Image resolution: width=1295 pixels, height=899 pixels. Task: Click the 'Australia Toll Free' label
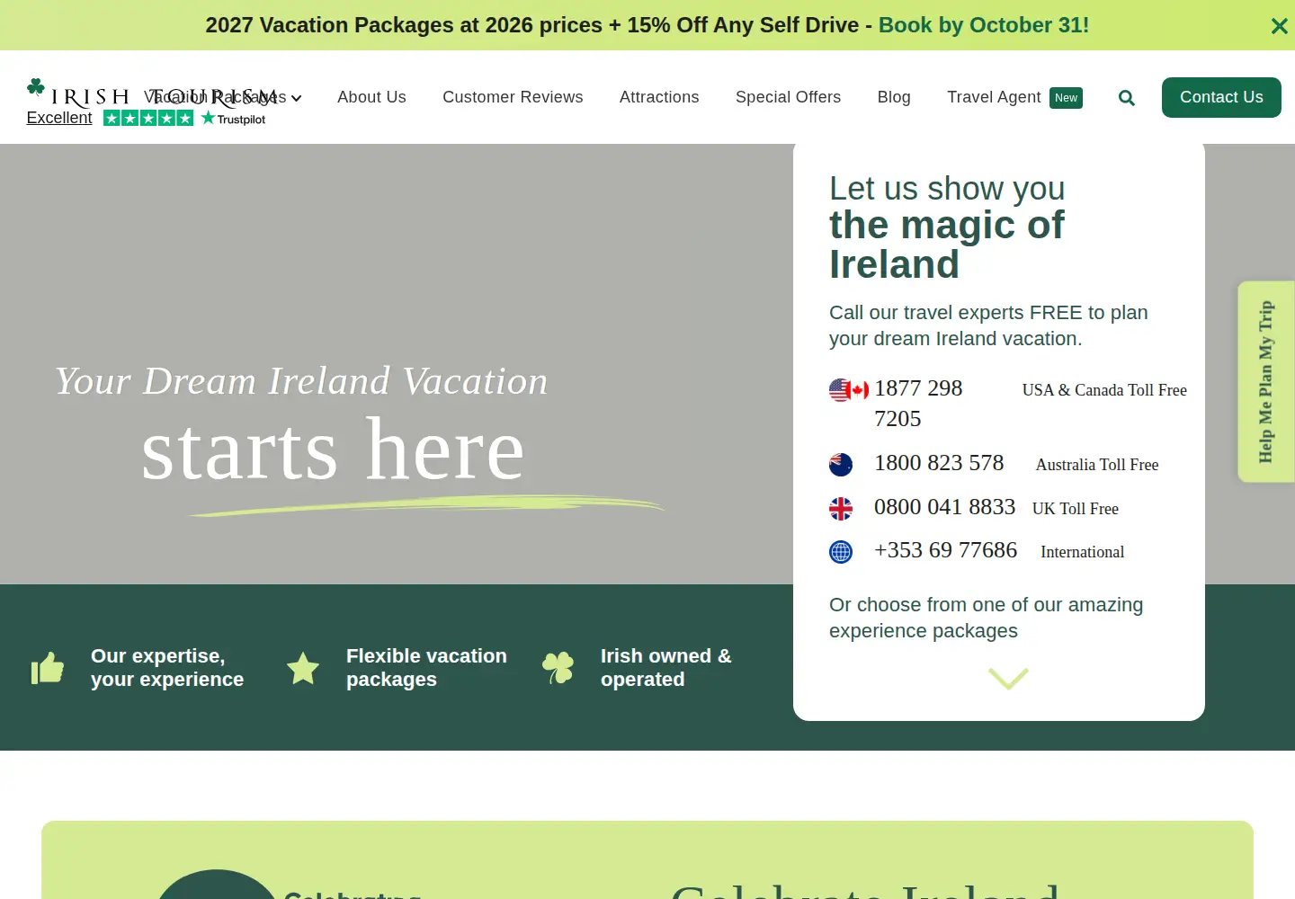(x=1097, y=465)
